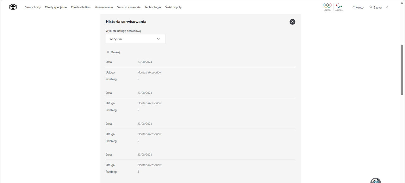The width and height of the screenshot is (405, 183).
Task: Click the chat assistant icon
Action: coord(376,180)
